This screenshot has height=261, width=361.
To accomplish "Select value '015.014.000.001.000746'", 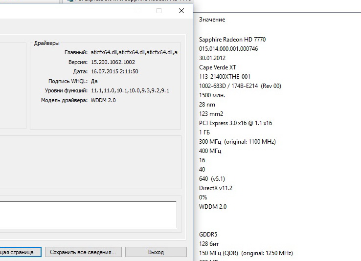I will pos(228,49).
